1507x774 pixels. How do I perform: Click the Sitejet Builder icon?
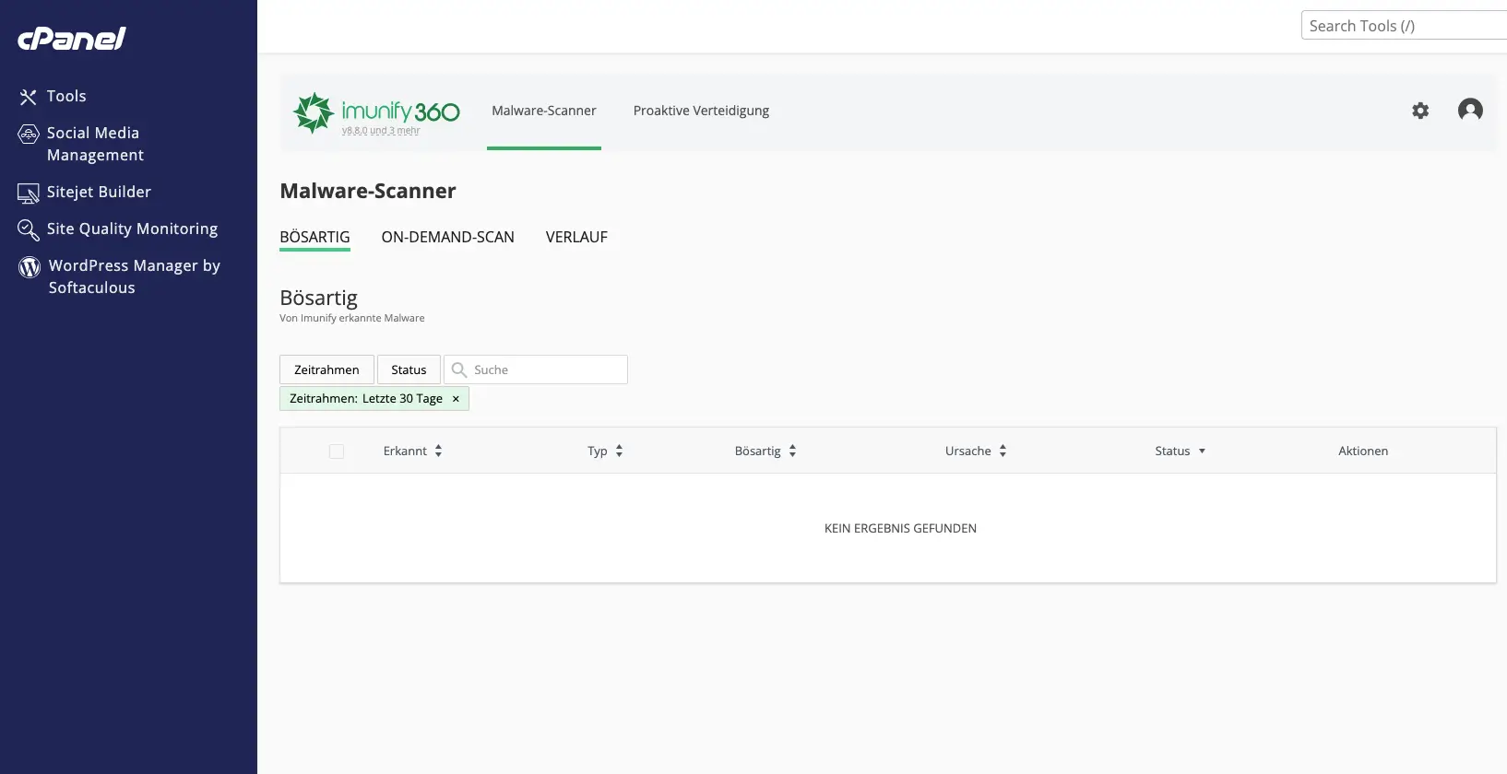click(x=29, y=193)
